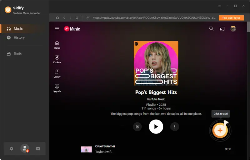Click the playlist description text
Image resolution: width=250 pixels, height=160 pixels.
(x=156, y=114)
